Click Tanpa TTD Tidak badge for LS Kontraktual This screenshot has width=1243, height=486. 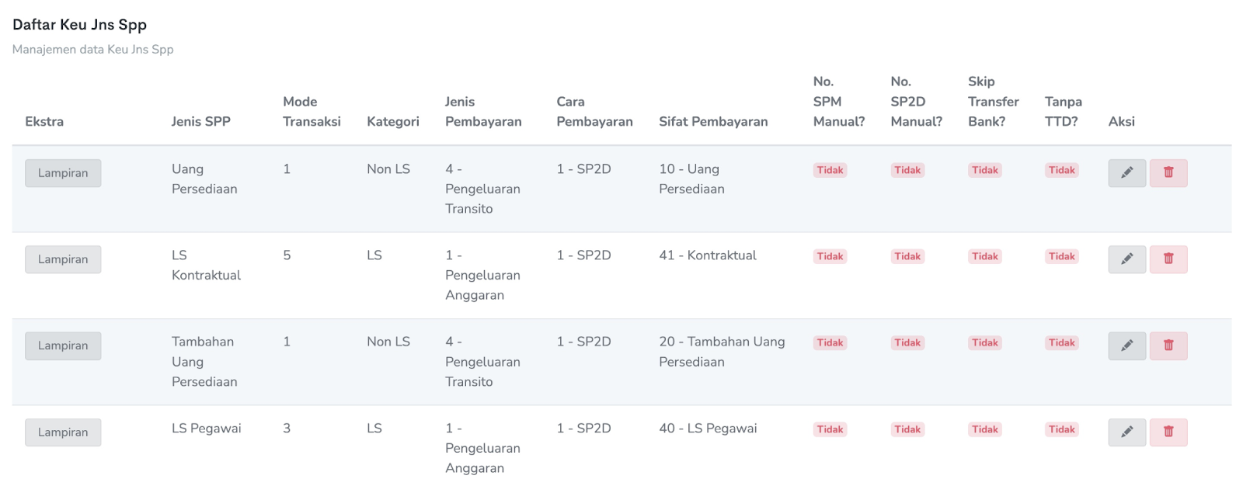point(1061,256)
